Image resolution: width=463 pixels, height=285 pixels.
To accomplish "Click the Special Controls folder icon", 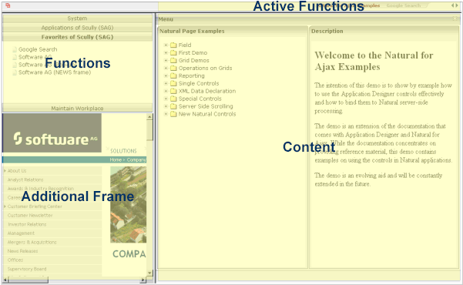I will coord(173,99).
